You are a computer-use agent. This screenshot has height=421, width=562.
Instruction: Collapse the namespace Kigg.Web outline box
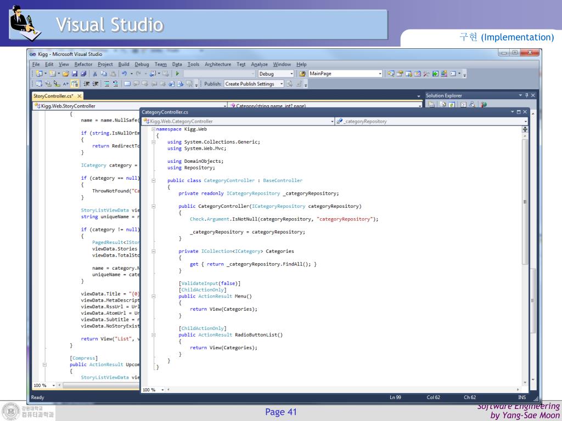click(x=154, y=129)
